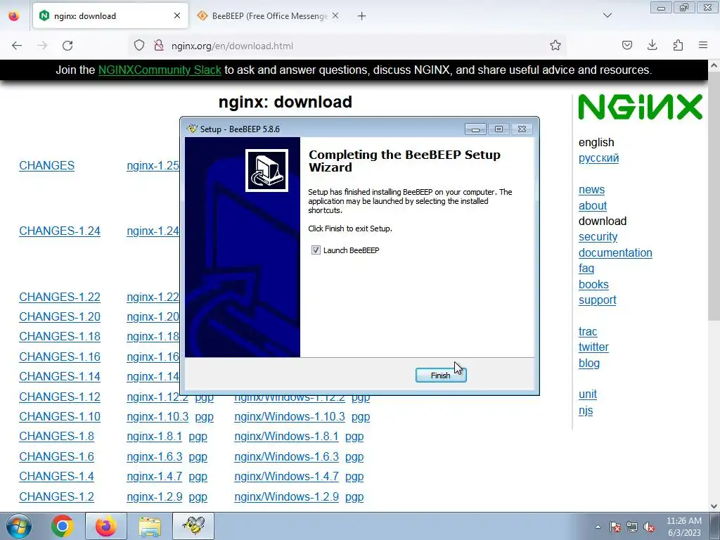Uncheck the Launch BeeBEEP checkbox
The width and height of the screenshot is (720, 540).
[x=316, y=250]
